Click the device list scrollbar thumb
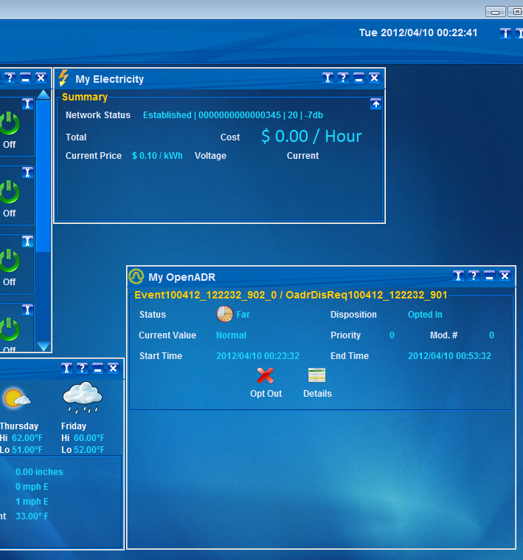The image size is (523, 560). click(44, 177)
